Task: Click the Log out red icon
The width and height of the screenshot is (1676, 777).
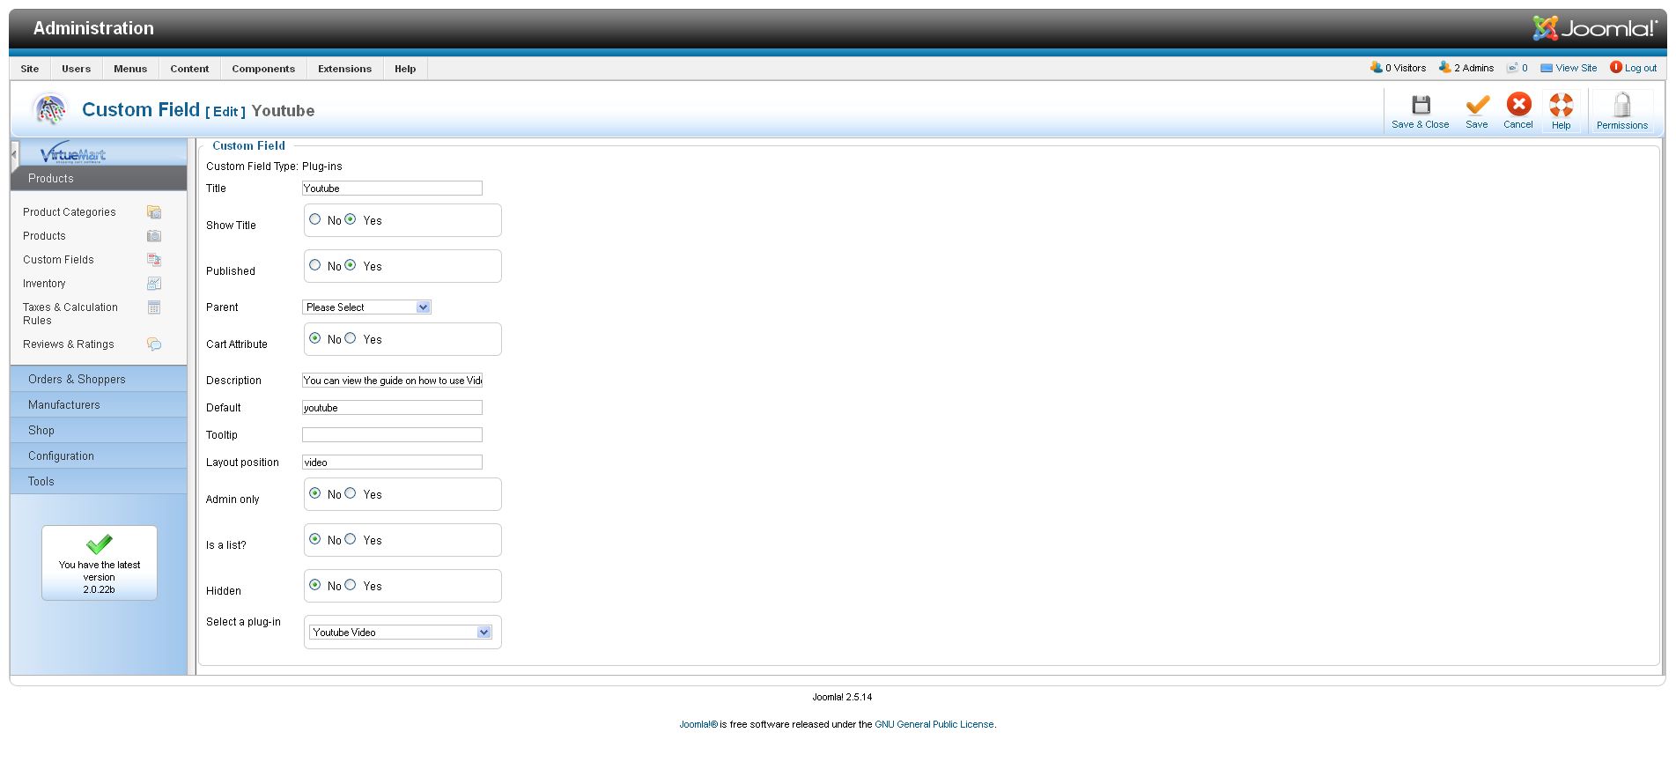Action: [1616, 67]
